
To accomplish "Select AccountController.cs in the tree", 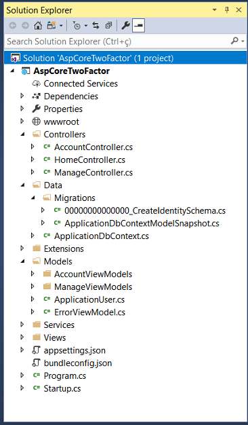I will pos(94,147).
